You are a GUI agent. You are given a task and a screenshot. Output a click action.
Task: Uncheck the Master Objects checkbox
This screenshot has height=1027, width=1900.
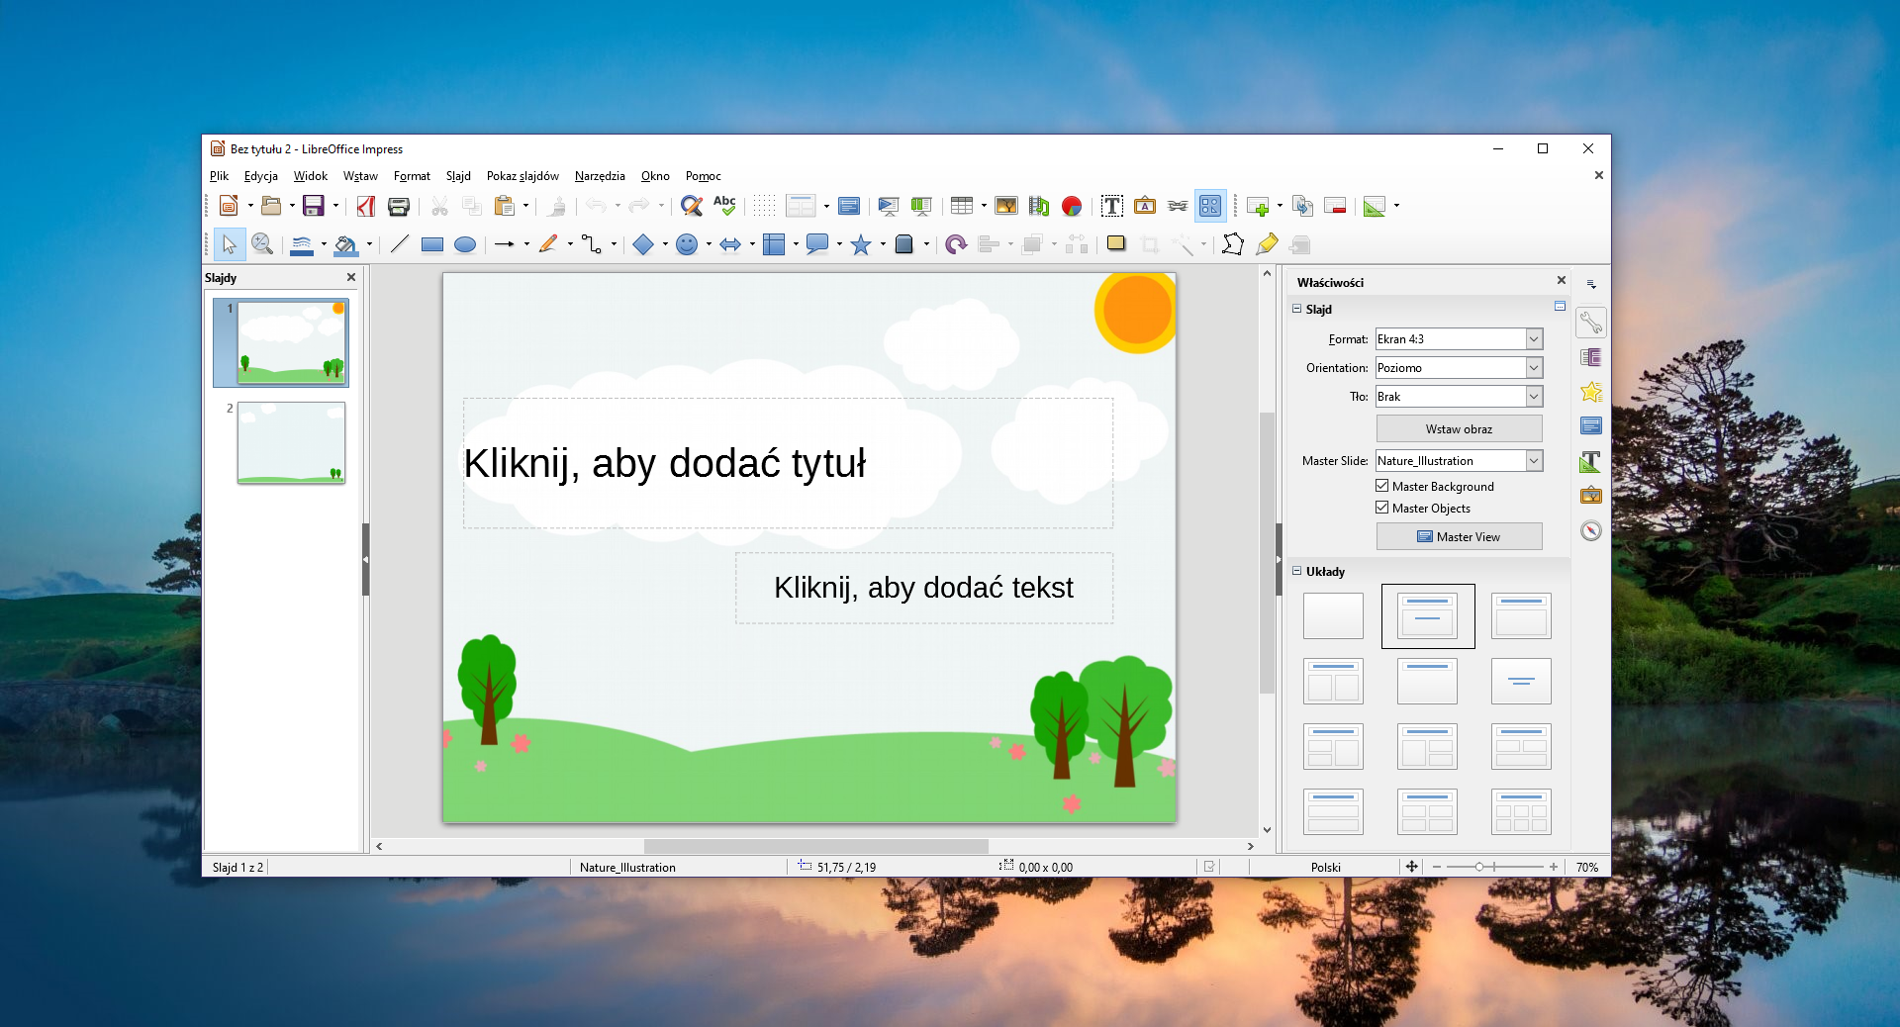tap(1382, 508)
